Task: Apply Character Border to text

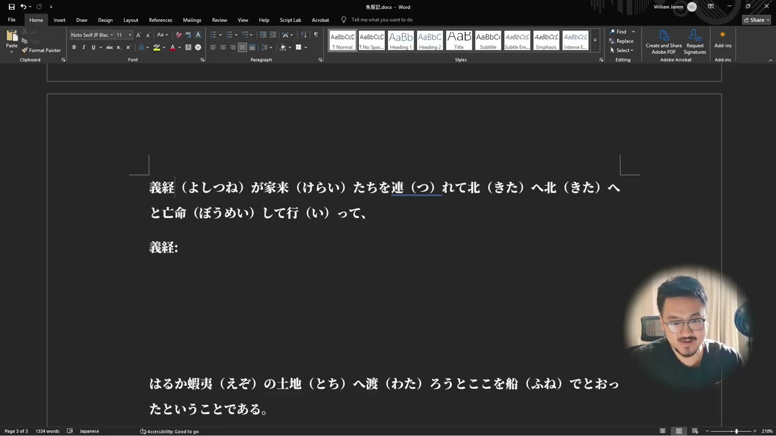Action: coord(198,35)
